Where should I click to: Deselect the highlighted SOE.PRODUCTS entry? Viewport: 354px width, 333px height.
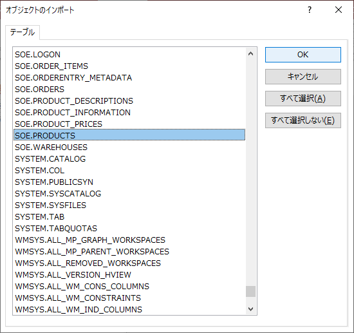129,135
